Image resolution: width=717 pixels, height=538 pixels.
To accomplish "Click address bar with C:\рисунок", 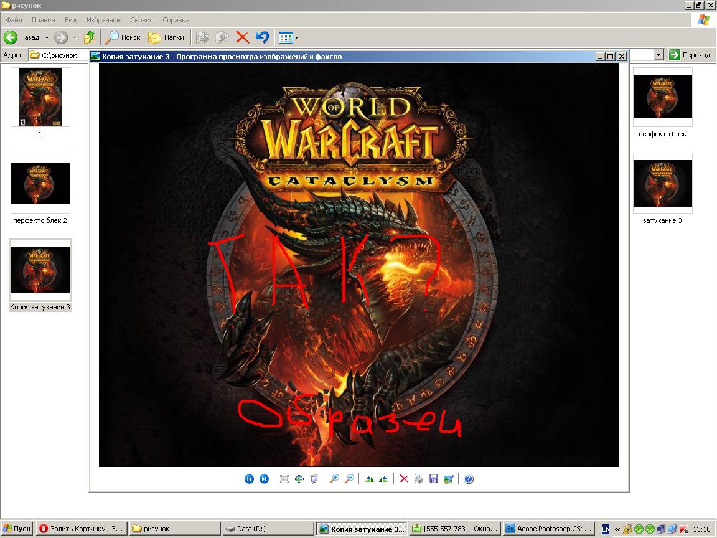I will 58,55.
